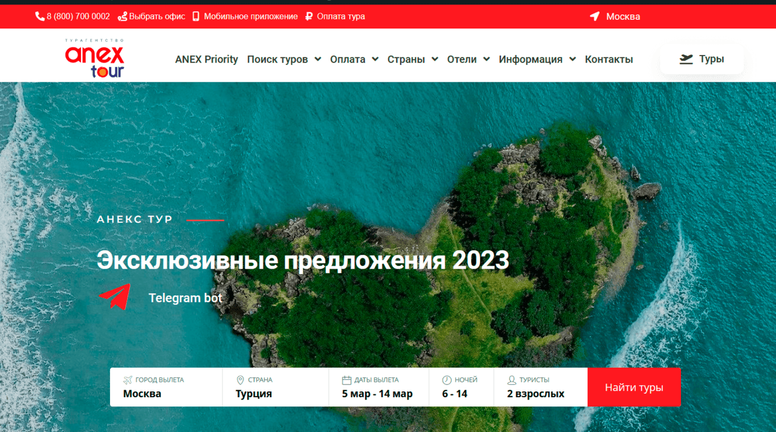Click the map pin icon next to СТРАНА

pos(239,380)
